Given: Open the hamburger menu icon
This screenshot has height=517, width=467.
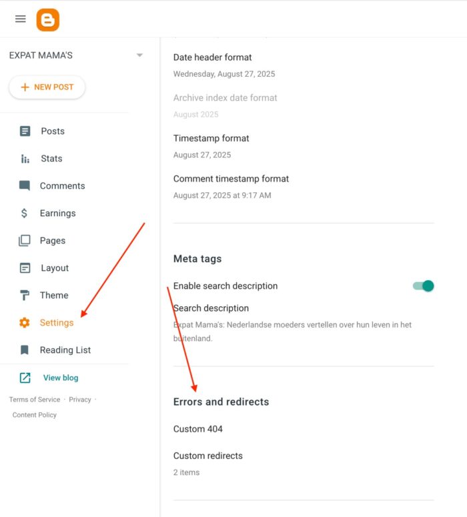Looking at the screenshot, I should coord(21,19).
